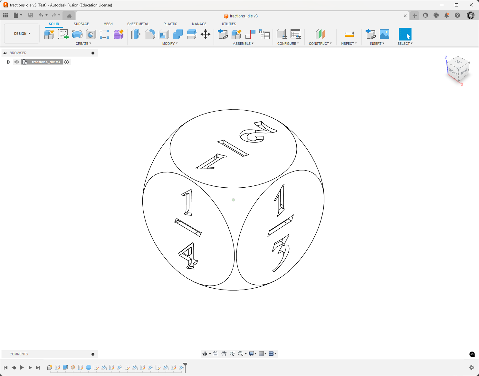Select the Fillet tool

[150, 34]
